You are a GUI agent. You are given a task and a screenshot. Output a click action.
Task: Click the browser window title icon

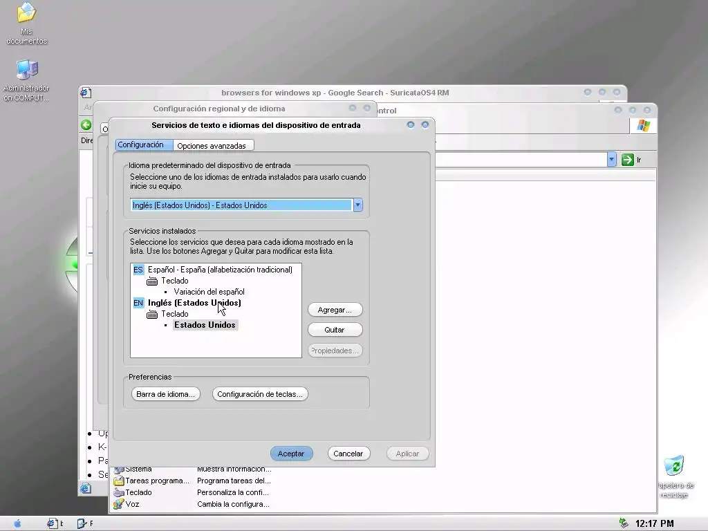pos(85,93)
